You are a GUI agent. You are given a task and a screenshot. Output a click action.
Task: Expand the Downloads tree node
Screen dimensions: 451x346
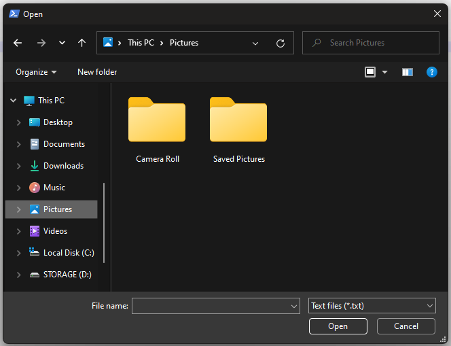pyautogui.click(x=19, y=166)
